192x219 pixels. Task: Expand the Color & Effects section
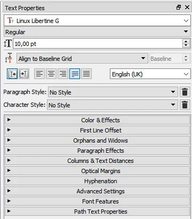(x=97, y=120)
